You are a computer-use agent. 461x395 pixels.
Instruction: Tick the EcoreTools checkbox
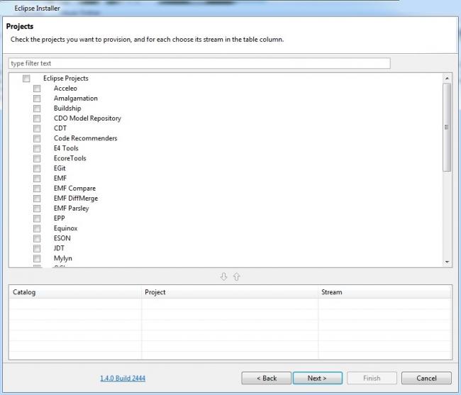37,158
